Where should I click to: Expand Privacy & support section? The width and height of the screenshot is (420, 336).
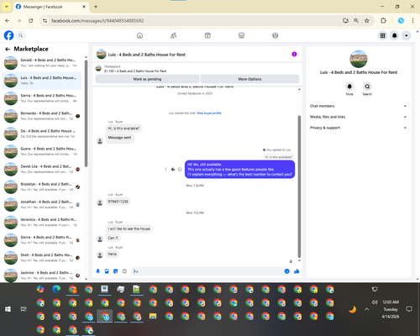(358, 128)
